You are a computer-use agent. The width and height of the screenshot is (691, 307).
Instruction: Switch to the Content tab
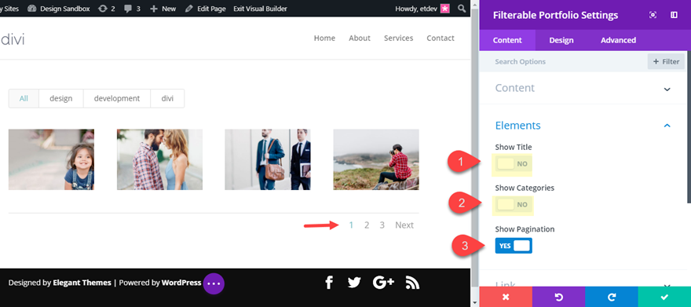point(507,40)
